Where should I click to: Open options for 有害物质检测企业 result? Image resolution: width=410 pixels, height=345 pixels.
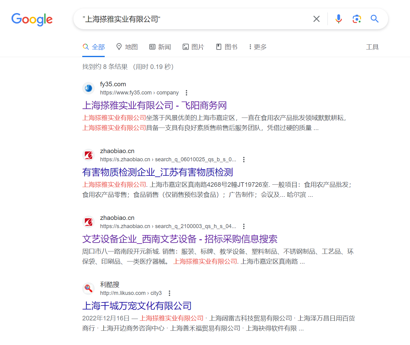click(244, 159)
